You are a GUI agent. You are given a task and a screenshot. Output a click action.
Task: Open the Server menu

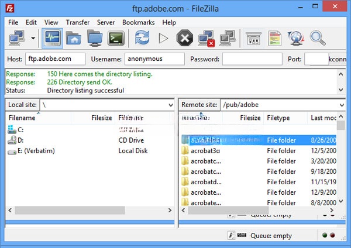pyautogui.click(x=106, y=22)
